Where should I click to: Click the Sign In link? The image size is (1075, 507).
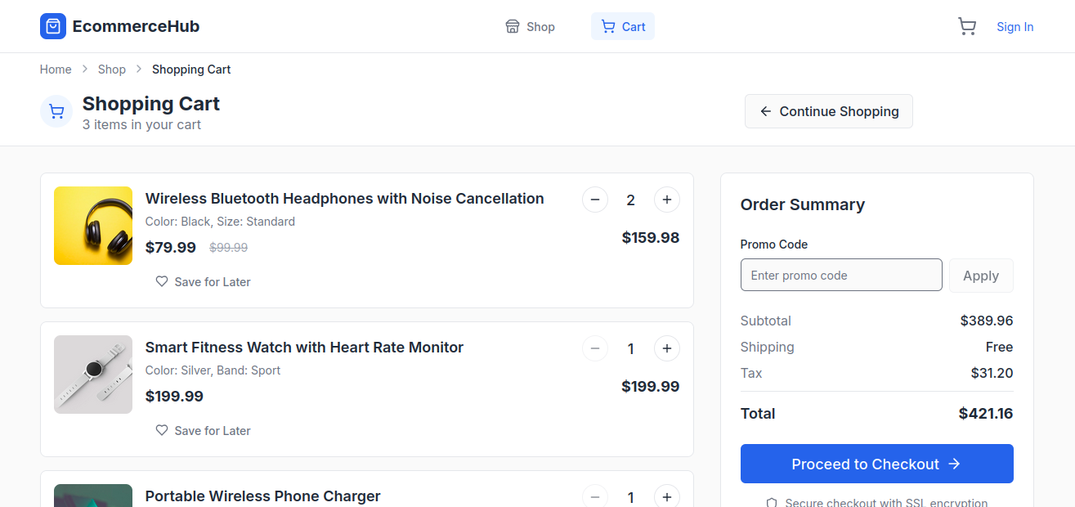(x=1015, y=27)
